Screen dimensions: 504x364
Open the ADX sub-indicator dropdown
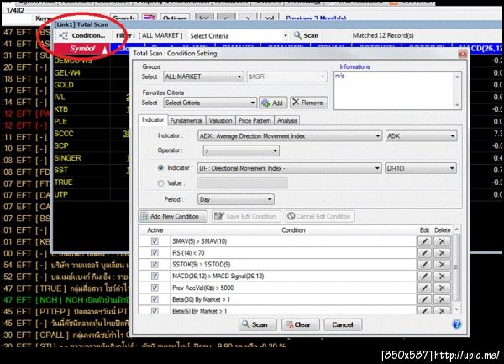click(421, 136)
